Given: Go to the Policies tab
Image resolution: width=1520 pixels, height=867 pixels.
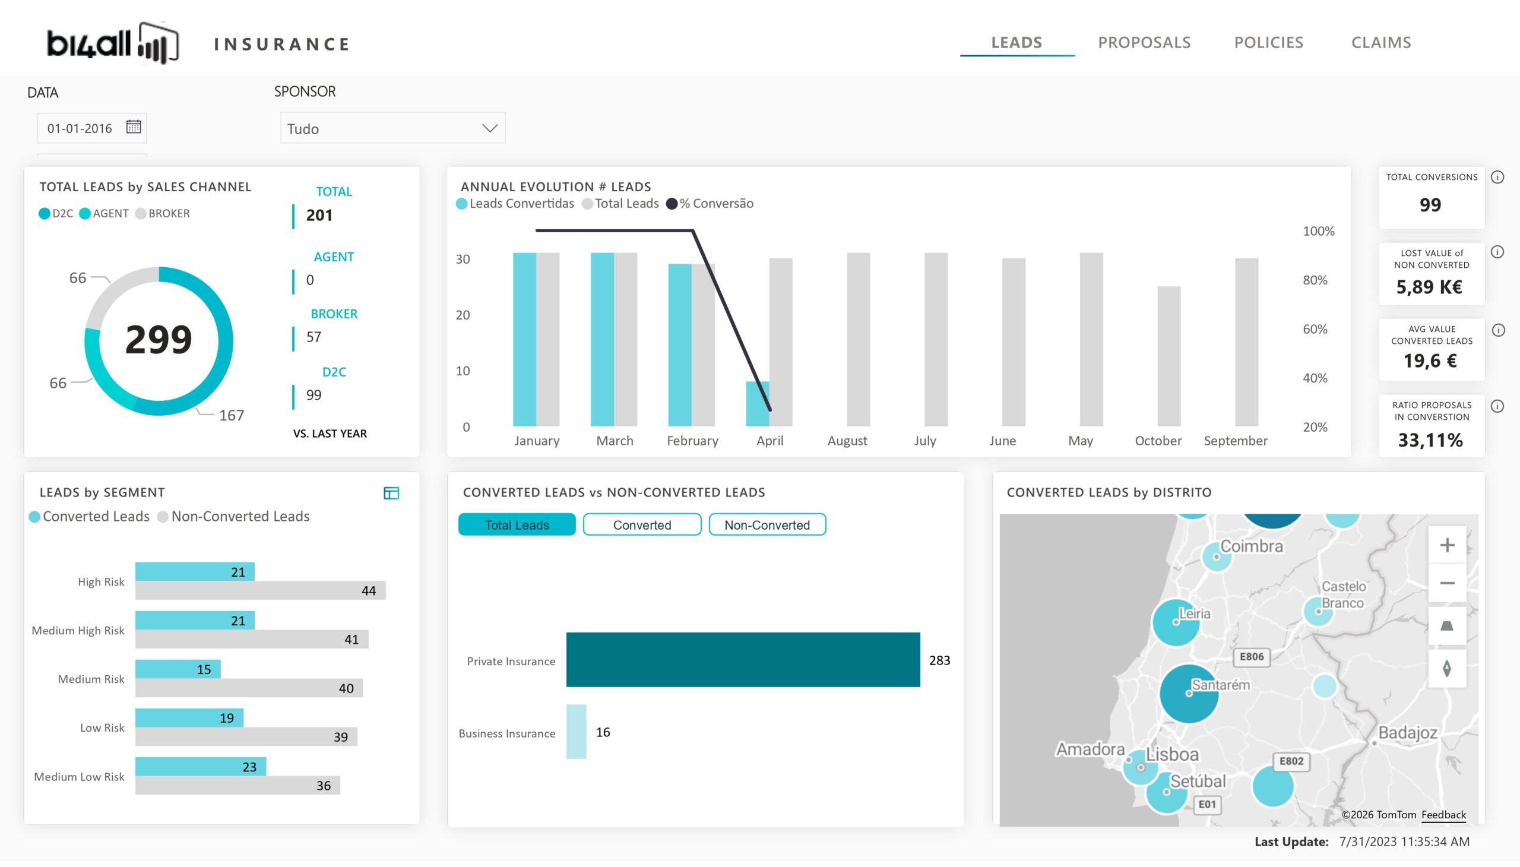Looking at the screenshot, I should point(1269,42).
